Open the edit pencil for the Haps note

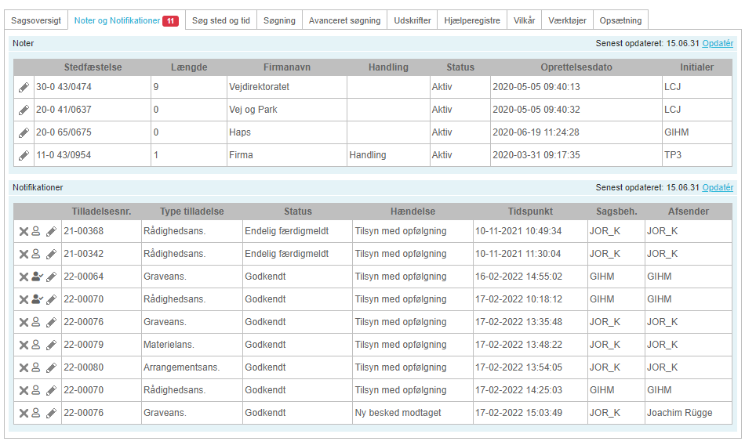coord(24,132)
